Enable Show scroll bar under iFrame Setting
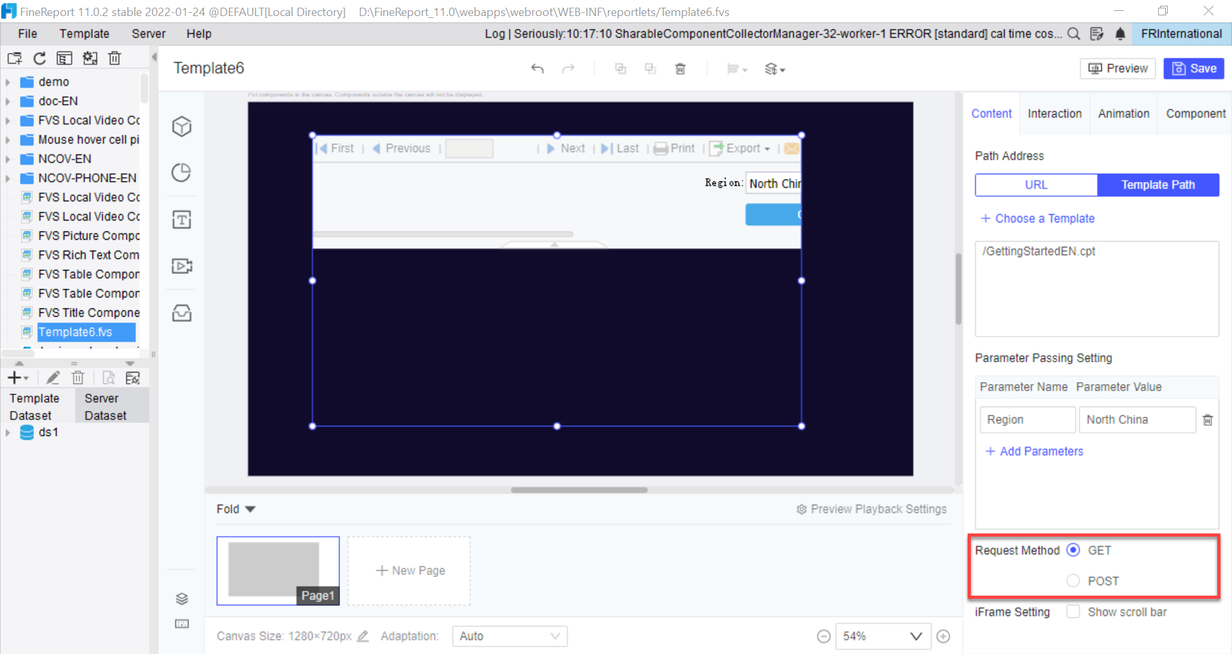Image resolution: width=1232 pixels, height=654 pixels. tap(1072, 612)
